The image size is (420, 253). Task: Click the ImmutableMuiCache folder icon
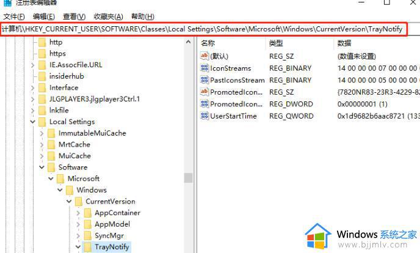(x=51, y=133)
